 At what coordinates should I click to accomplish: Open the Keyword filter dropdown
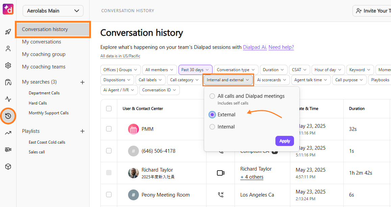tap(360, 70)
